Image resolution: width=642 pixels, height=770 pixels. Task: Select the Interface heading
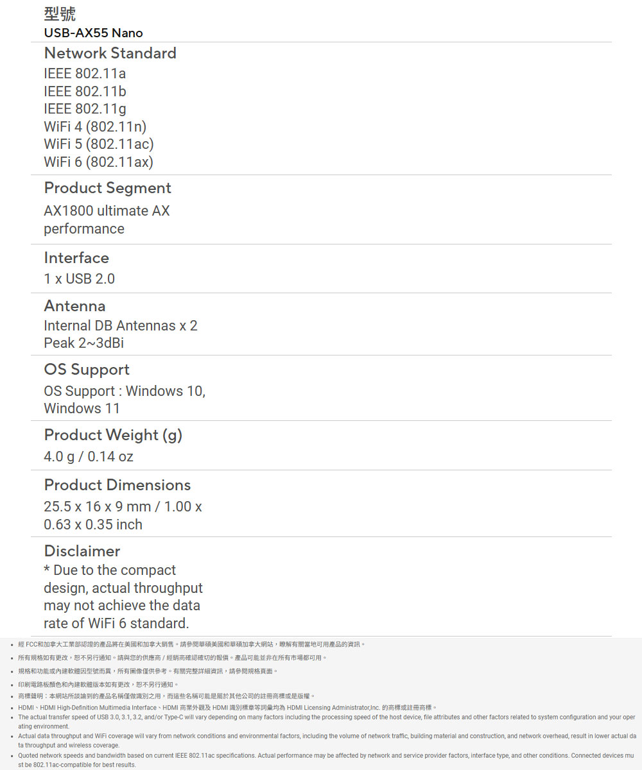click(76, 258)
